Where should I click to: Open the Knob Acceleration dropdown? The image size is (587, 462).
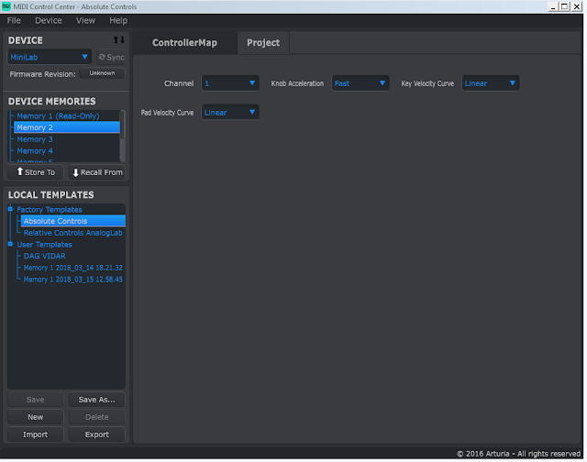point(360,83)
